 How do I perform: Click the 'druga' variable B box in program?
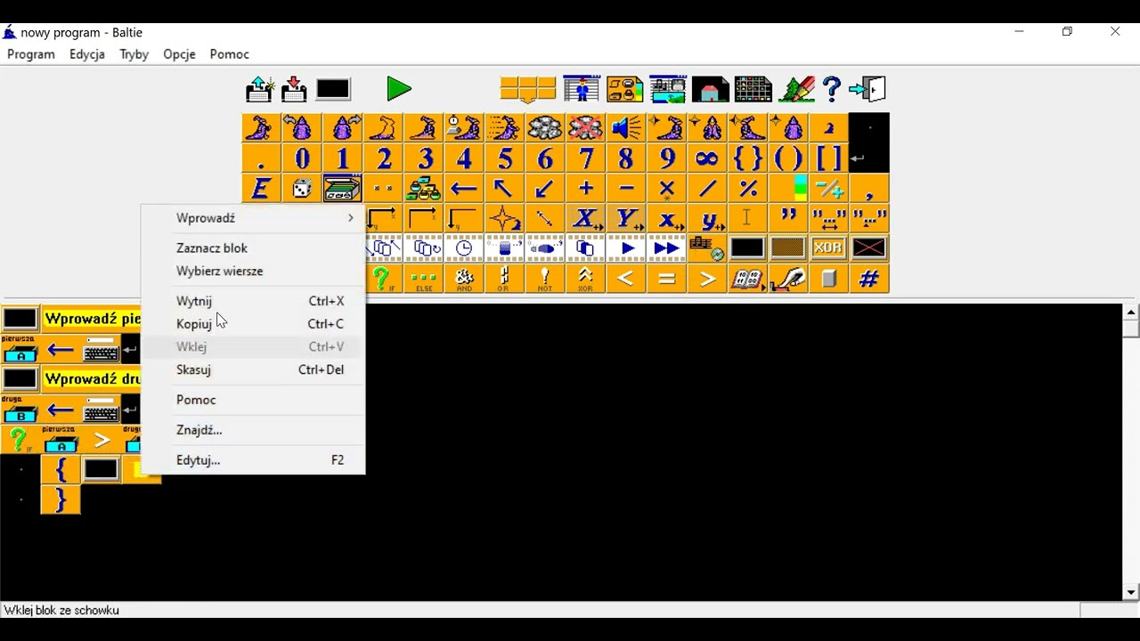pyautogui.click(x=20, y=410)
